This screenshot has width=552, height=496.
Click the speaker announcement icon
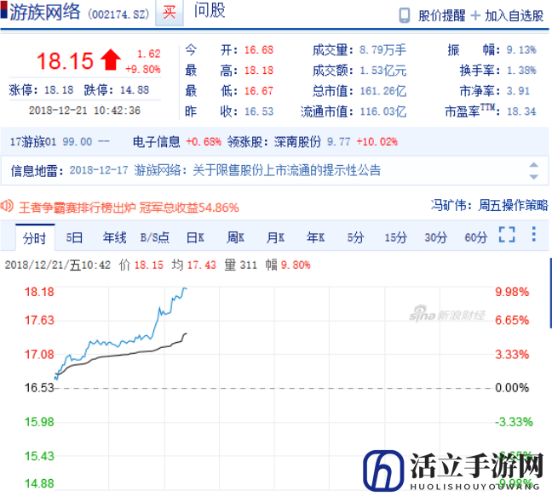(7, 206)
